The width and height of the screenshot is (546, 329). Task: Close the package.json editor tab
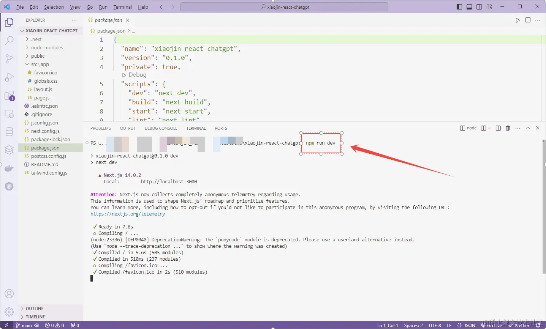(x=128, y=20)
